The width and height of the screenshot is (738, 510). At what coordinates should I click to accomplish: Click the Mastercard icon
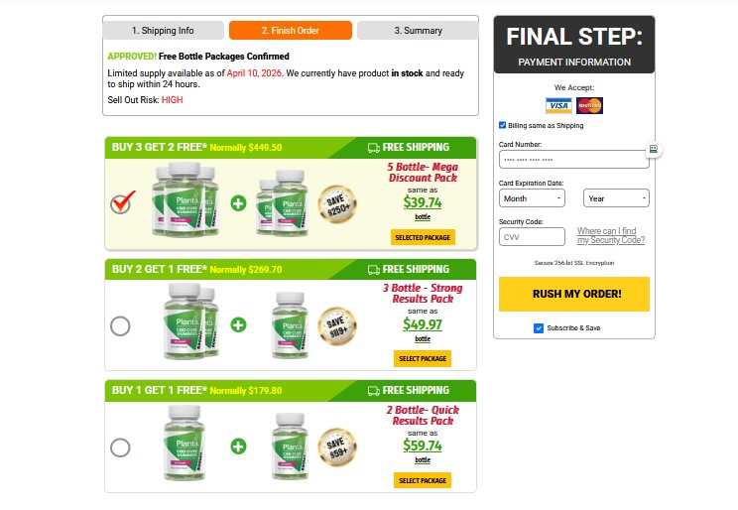(589, 105)
